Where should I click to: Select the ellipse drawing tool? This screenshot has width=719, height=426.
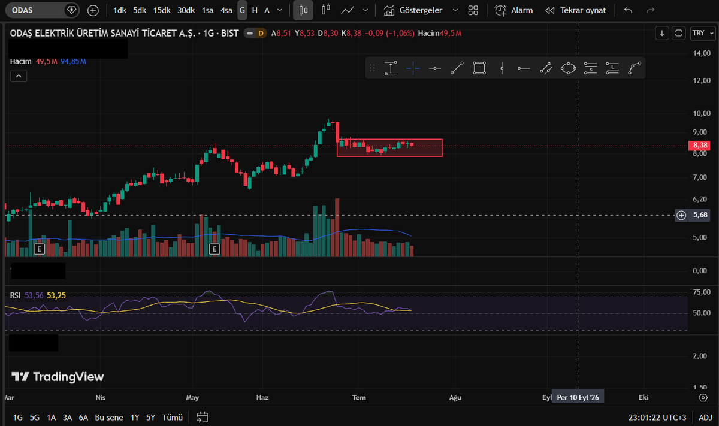coord(568,68)
